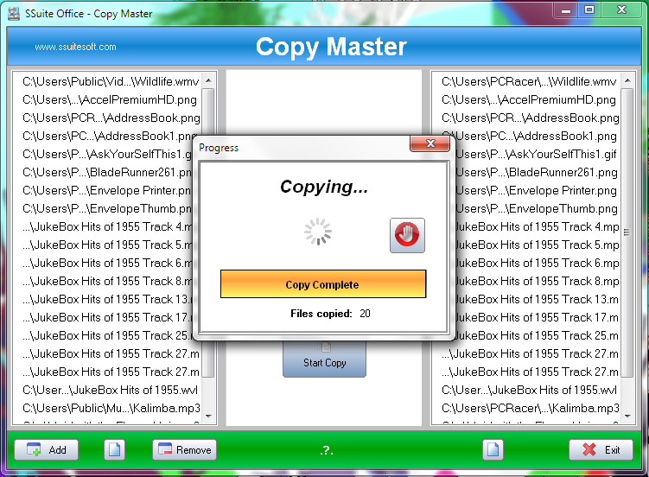
Task: Select source row JukeBox Hits of 1955.wvl
Action: pos(110,390)
